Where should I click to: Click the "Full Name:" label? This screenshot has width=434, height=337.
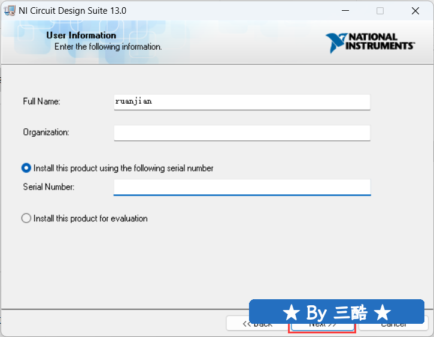(41, 101)
